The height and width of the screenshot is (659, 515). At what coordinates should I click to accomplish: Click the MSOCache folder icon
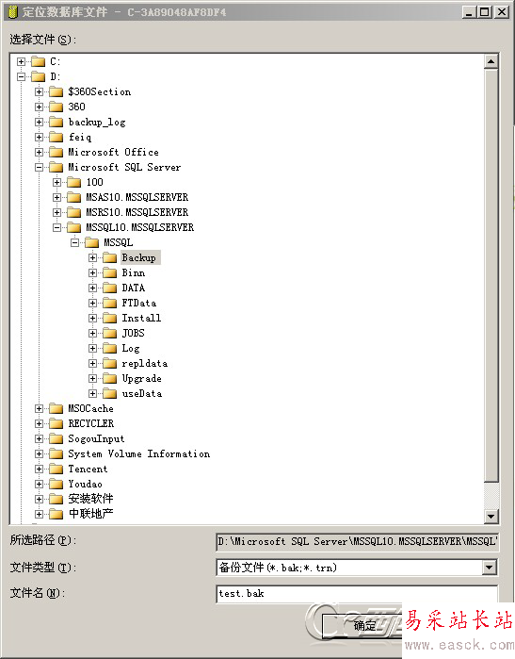click(56, 409)
